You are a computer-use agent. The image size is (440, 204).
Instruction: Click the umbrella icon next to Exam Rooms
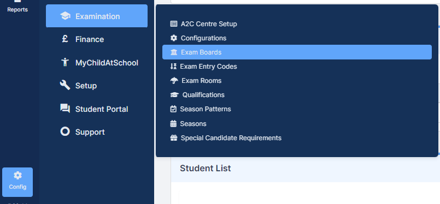pos(174,81)
